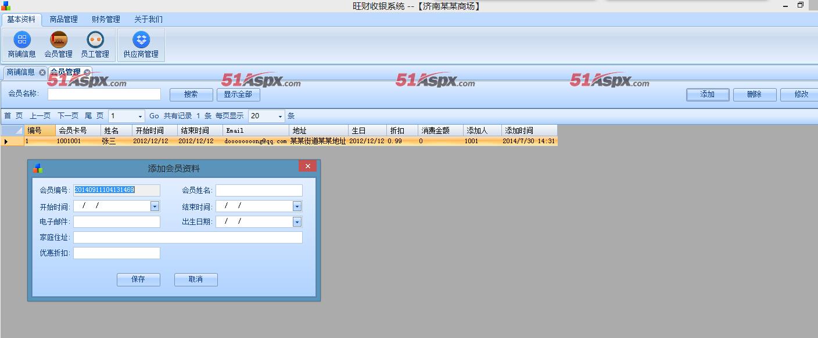Open the 关于我们 ribbon tab
Image resolution: width=818 pixels, height=338 pixels.
(x=148, y=19)
